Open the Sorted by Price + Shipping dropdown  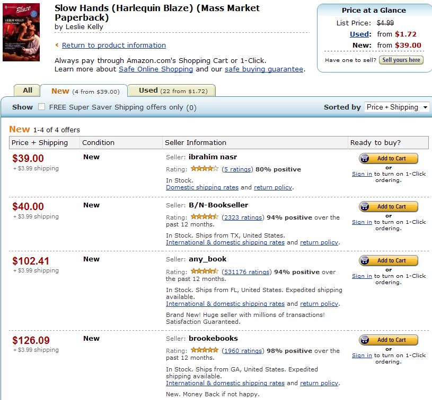point(397,107)
